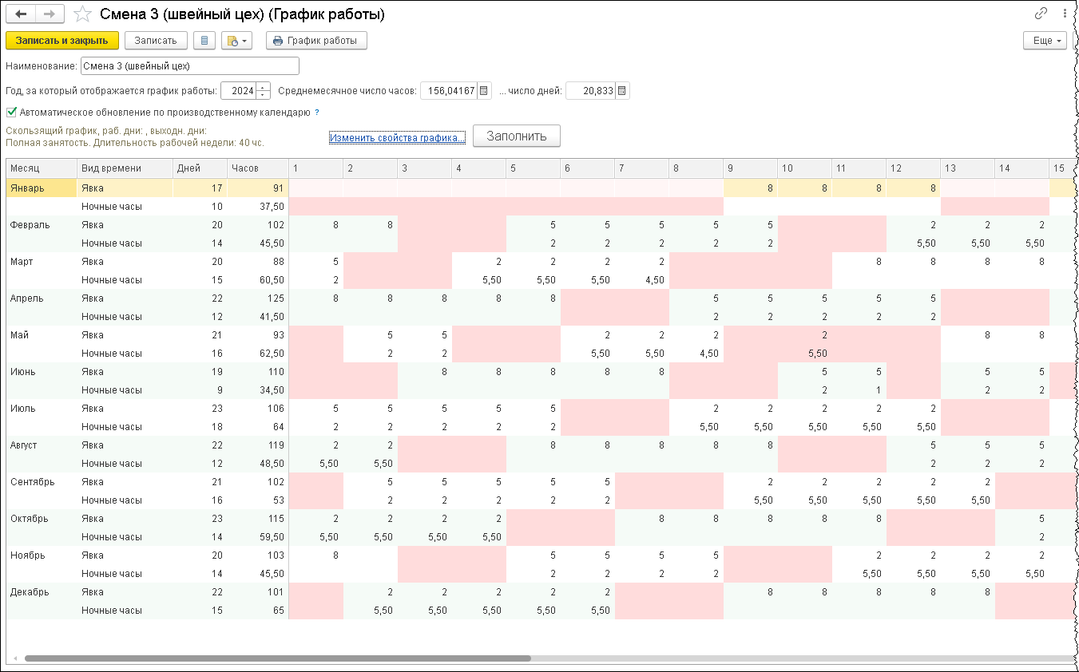Open the calculator for average monthly hours
Image resolution: width=1079 pixels, height=672 pixels.
484,91
